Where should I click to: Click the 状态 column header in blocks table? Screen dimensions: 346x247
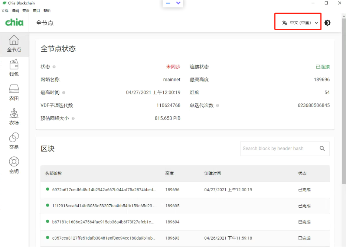(x=302, y=173)
